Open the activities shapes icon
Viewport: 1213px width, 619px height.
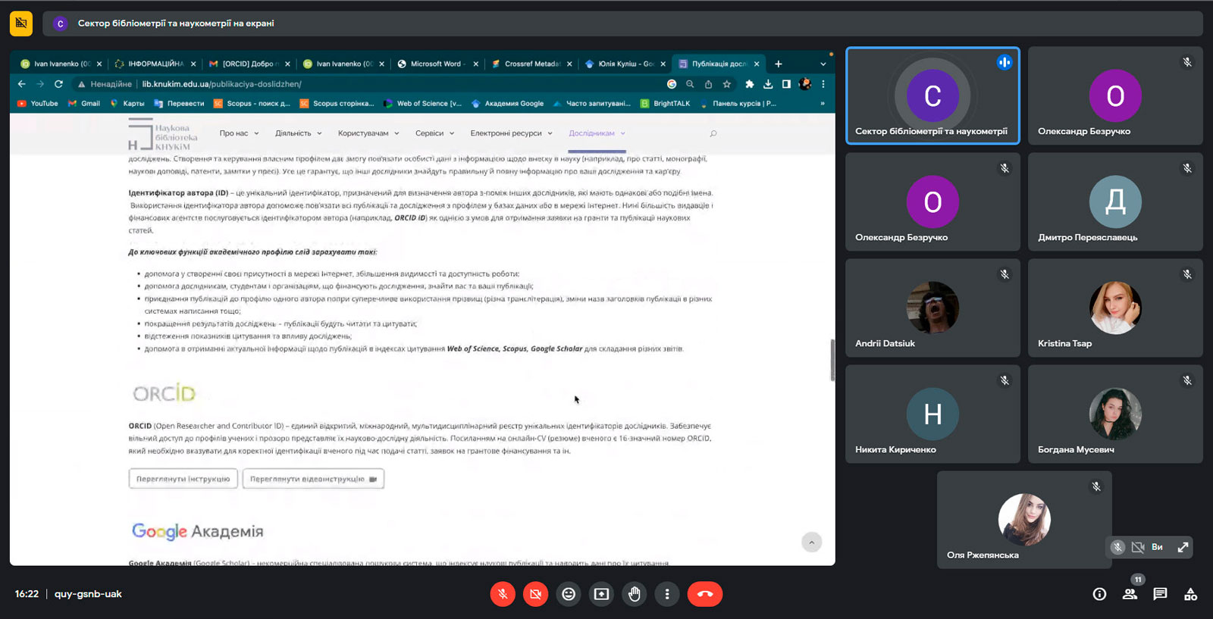tap(1190, 594)
